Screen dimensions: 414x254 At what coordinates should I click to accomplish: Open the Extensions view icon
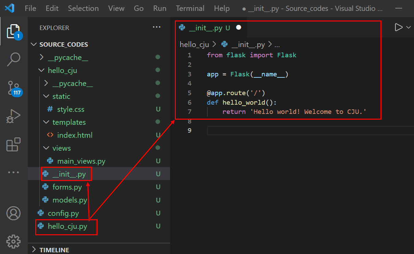[14, 145]
